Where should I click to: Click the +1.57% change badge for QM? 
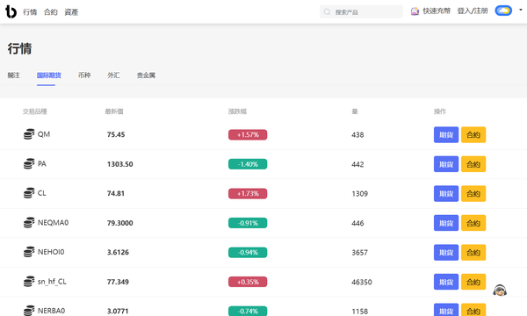coord(248,134)
